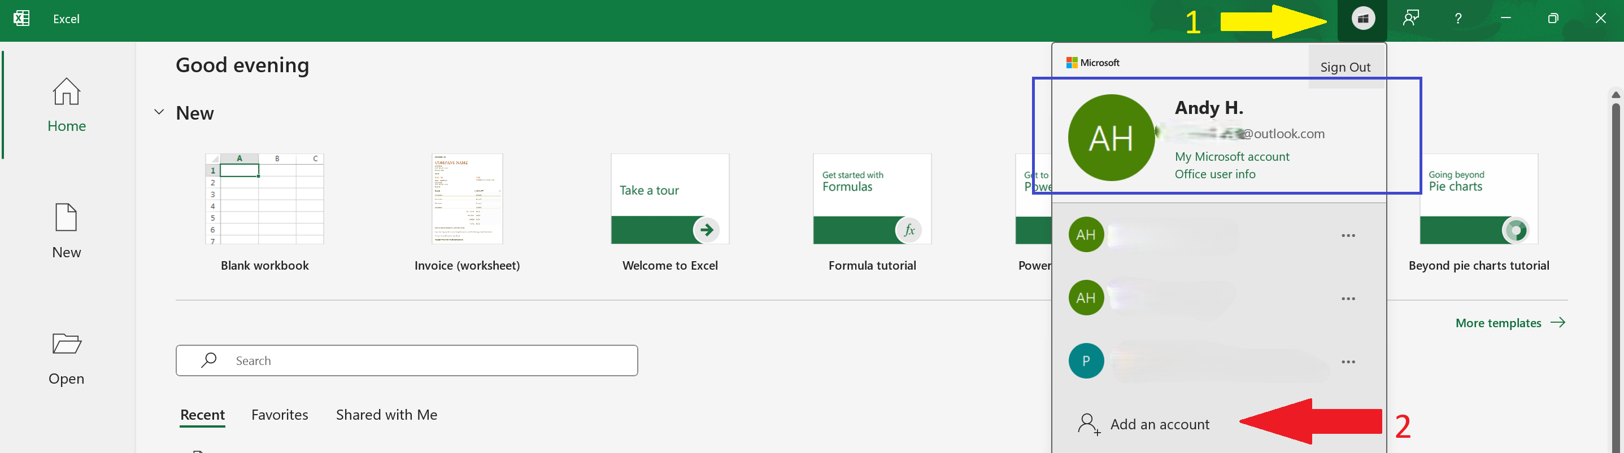Switch to Shared with Me tab
Image resolution: width=1624 pixels, height=453 pixels.
point(386,415)
